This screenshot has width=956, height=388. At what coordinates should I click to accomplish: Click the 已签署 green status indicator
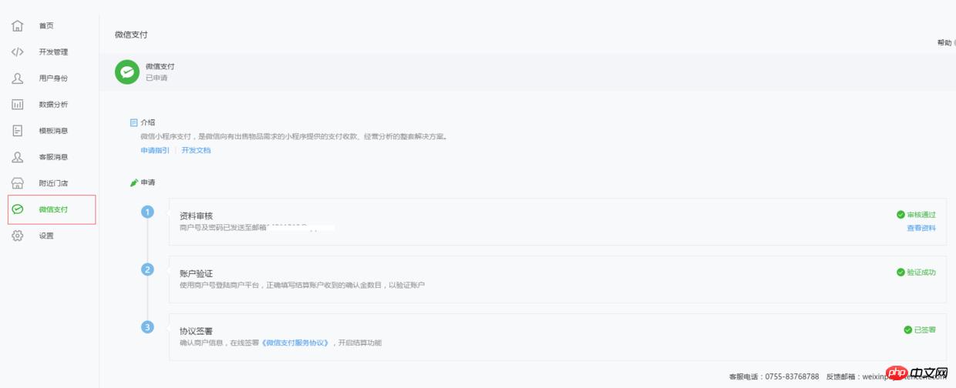pyautogui.click(x=920, y=329)
